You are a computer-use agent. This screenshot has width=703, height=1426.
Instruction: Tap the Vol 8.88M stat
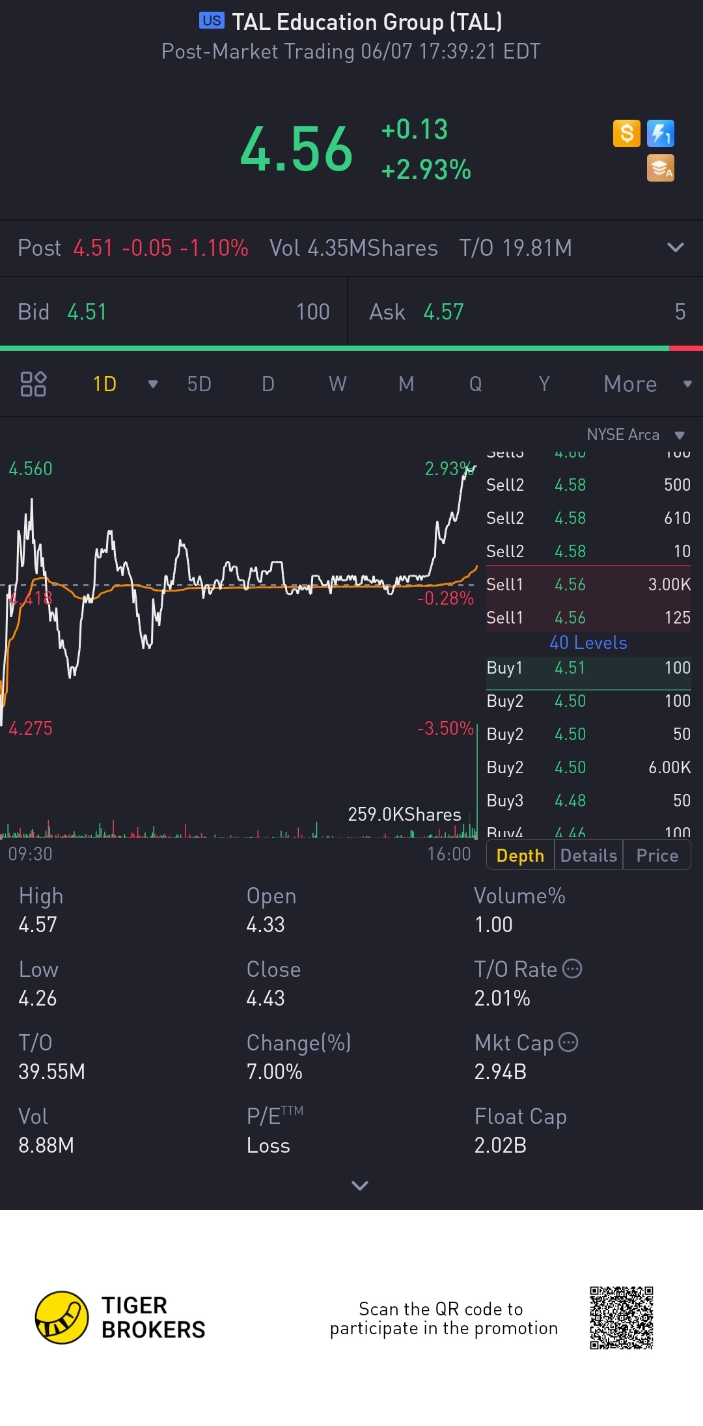pyautogui.click(x=46, y=1131)
